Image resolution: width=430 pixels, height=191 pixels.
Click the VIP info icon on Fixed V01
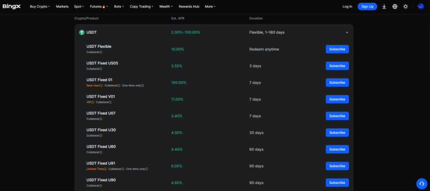pos(92,102)
